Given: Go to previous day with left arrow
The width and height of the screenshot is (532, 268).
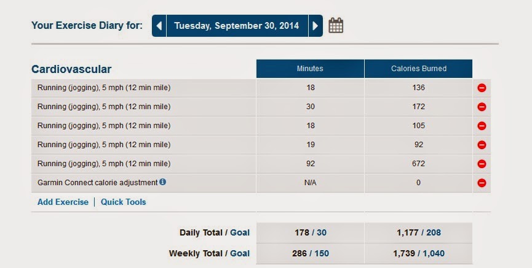Looking at the screenshot, I should pos(159,26).
